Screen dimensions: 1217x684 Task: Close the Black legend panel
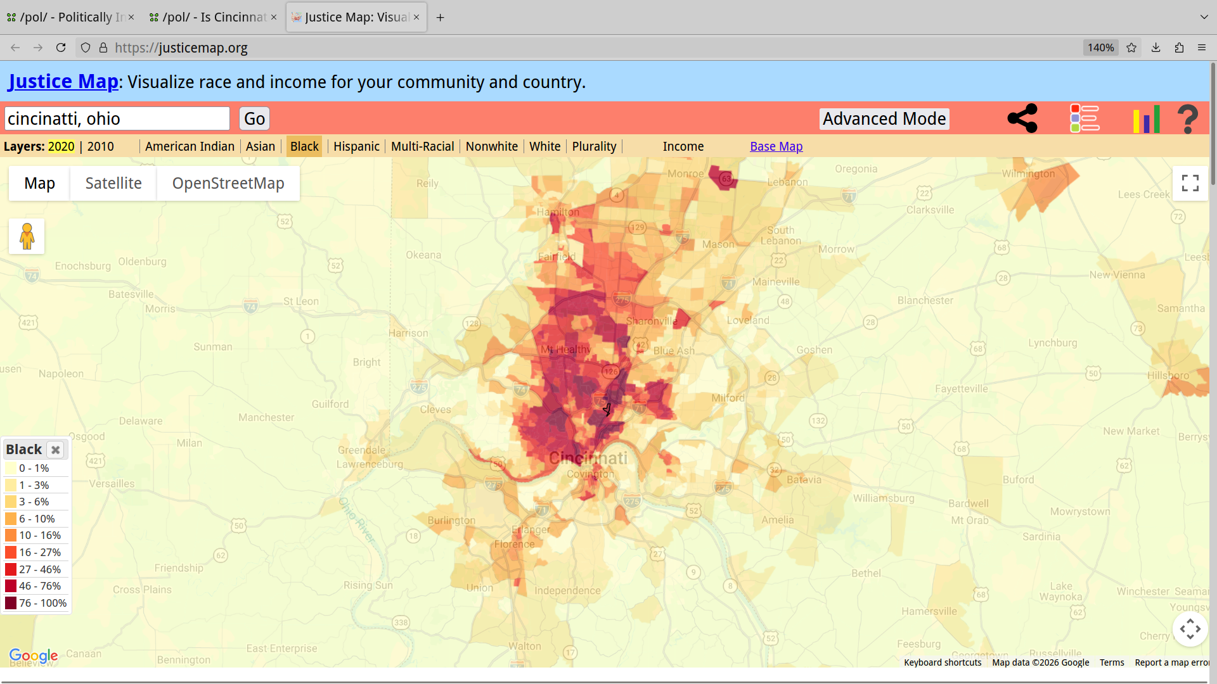pyautogui.click(x=56, y=450)
